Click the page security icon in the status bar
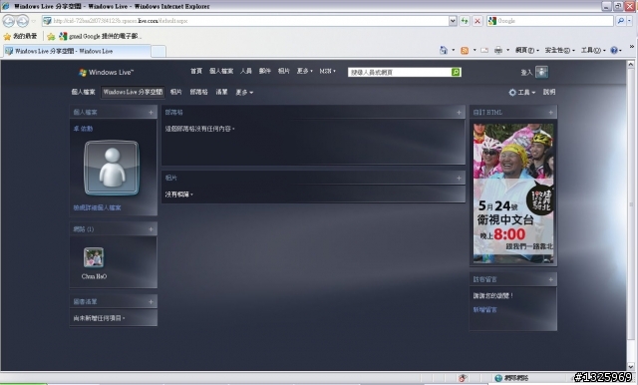This screenshot has height=385, width=638. coord(463,378)
